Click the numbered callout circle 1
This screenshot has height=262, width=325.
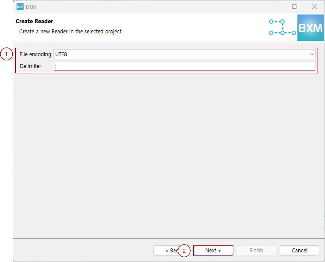pos(6,54)
